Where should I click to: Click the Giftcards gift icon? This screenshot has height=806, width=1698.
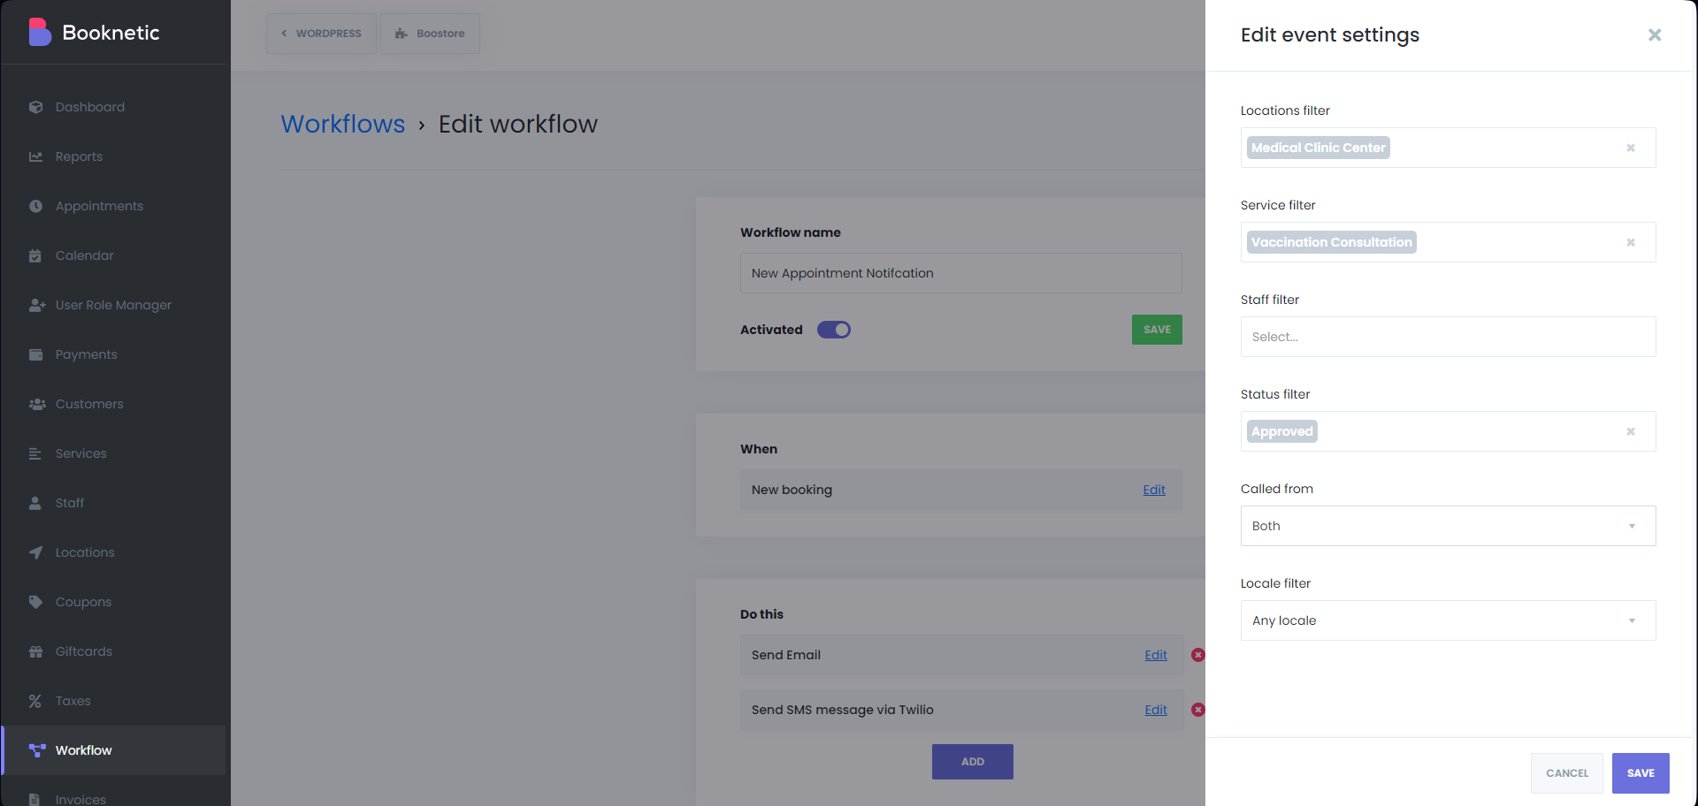[35, 651]
